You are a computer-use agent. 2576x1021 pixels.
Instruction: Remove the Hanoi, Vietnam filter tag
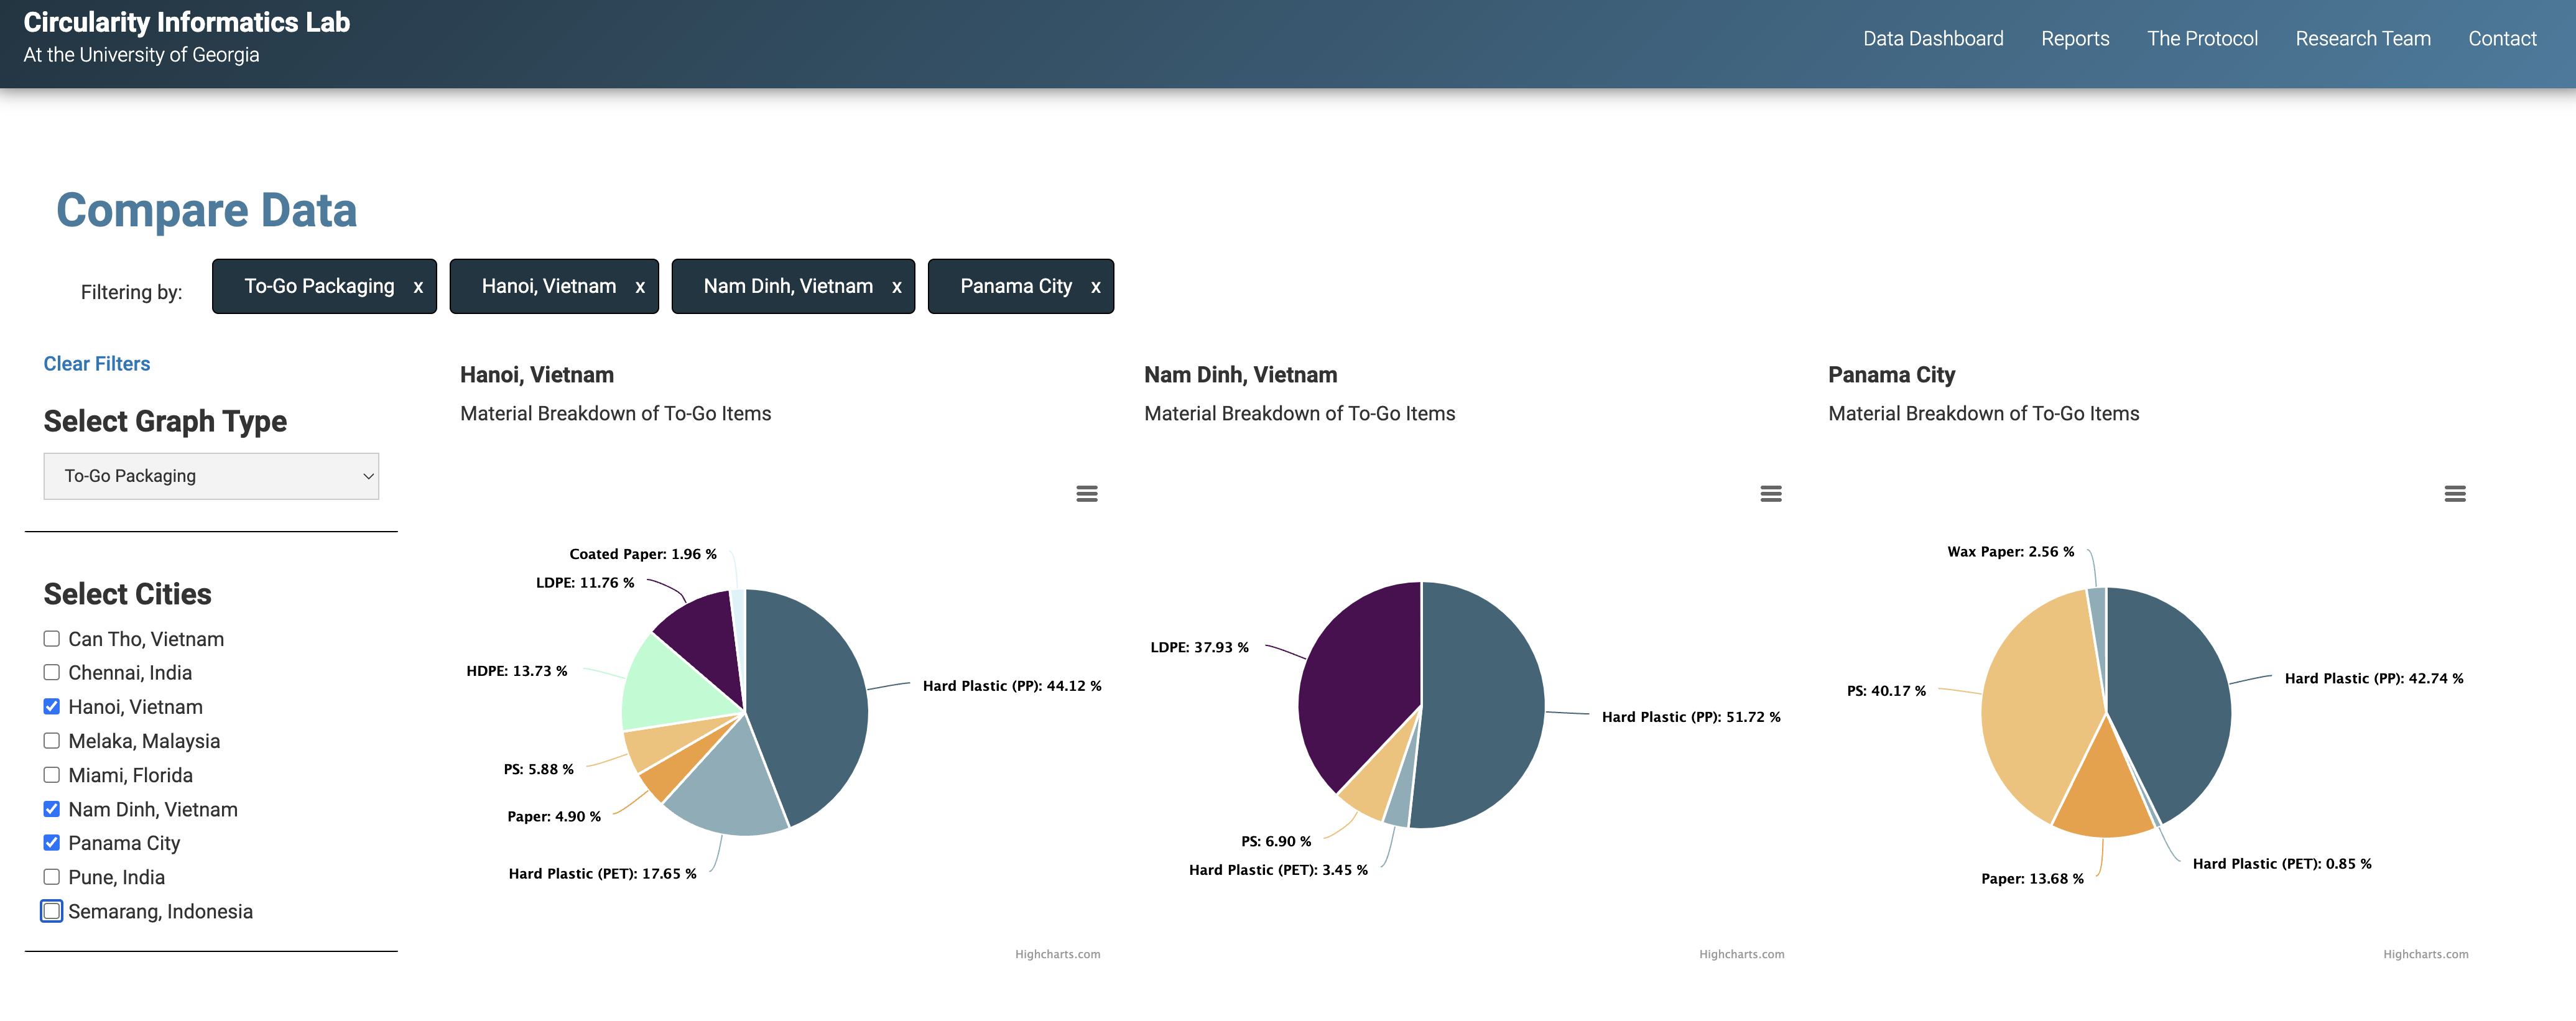point(640,287)
